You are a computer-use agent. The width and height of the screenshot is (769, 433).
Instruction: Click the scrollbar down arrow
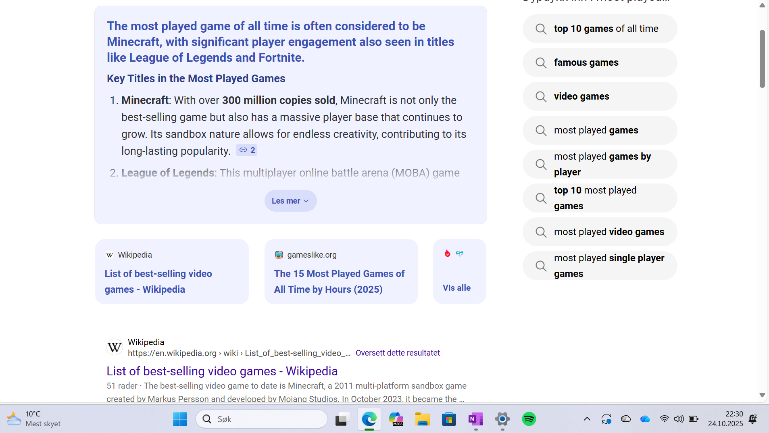coord(762,395)
